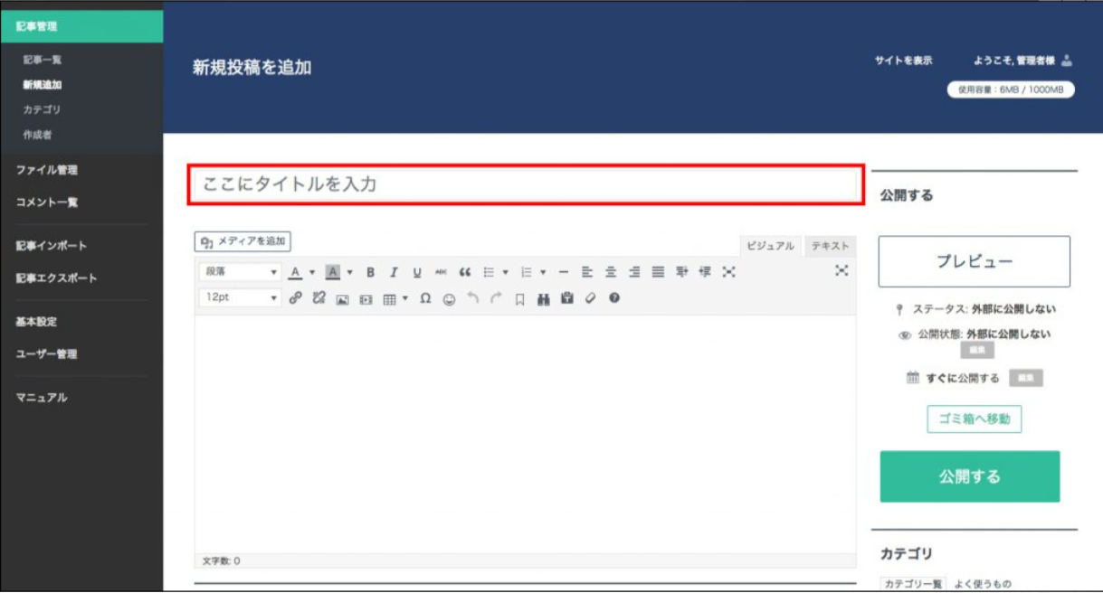Edit the すぐに公開する schedule
1103x593 pixels.
point(1026,379)
